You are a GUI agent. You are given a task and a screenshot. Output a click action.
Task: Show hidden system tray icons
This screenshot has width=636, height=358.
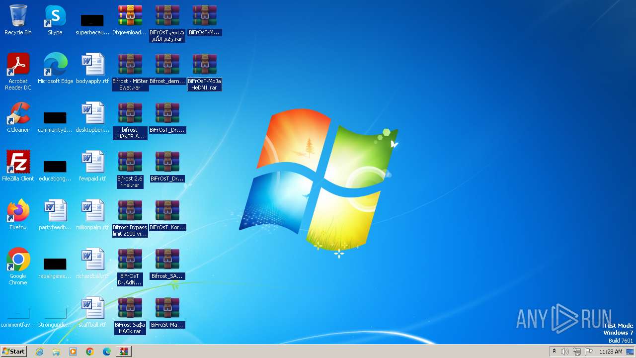pyautogui.click(x=554, y=352)
